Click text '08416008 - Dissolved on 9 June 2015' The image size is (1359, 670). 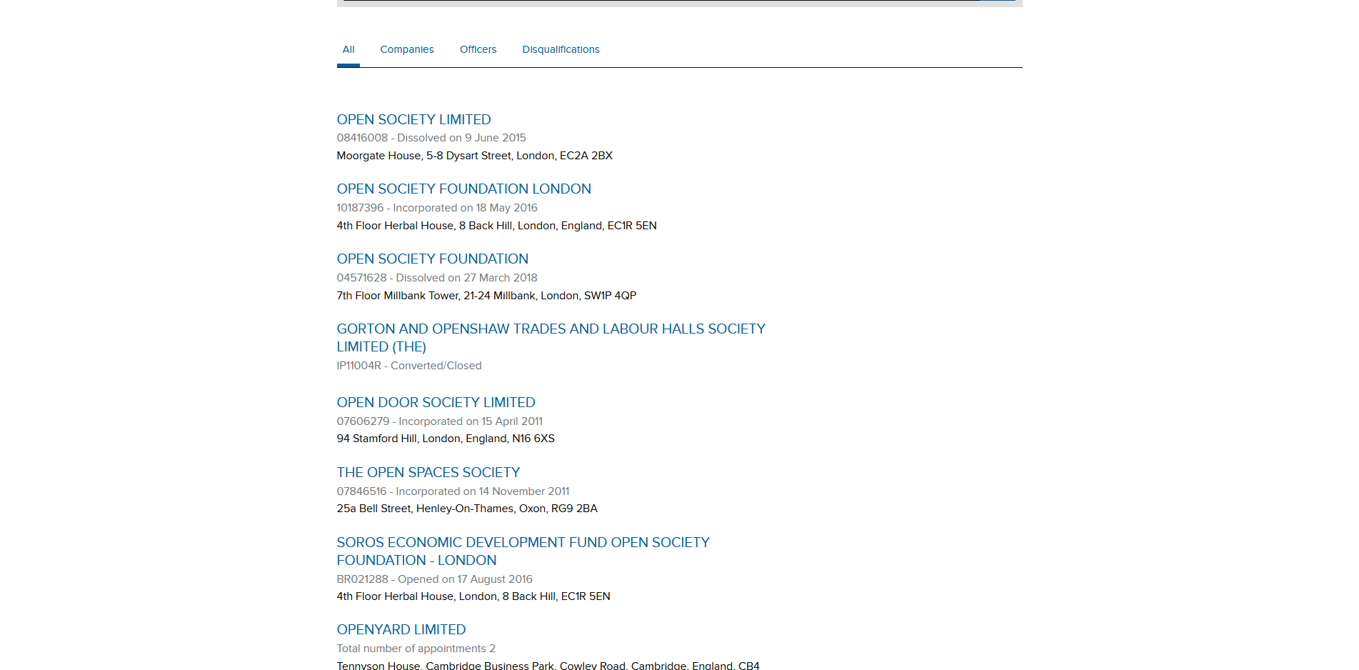click(x=431, y=138)
